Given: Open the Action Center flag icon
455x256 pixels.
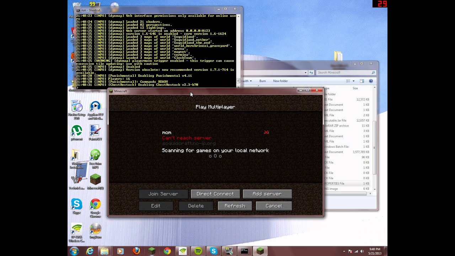Looking at the screenshot, I should (350, 251).
